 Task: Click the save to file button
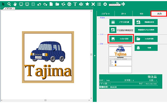121,39
